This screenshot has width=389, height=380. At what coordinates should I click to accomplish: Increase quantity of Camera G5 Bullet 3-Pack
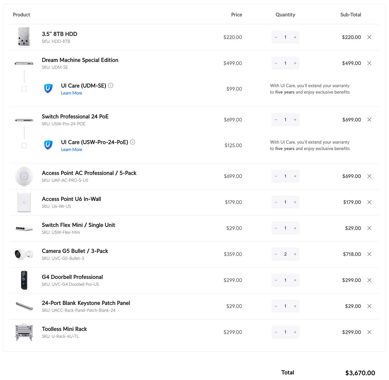(x=295, y=254)
